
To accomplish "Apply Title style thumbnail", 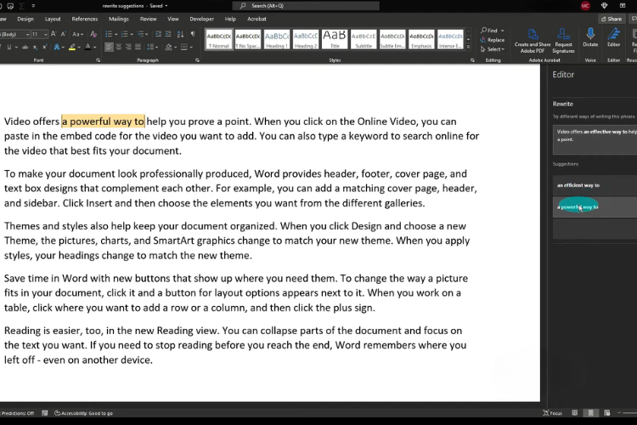I will tap(335, 39).
